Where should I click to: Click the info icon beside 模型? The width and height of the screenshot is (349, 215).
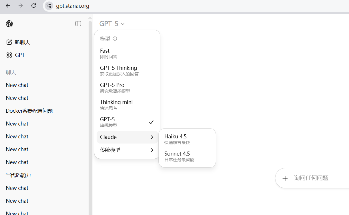click(x=115, y=39)
